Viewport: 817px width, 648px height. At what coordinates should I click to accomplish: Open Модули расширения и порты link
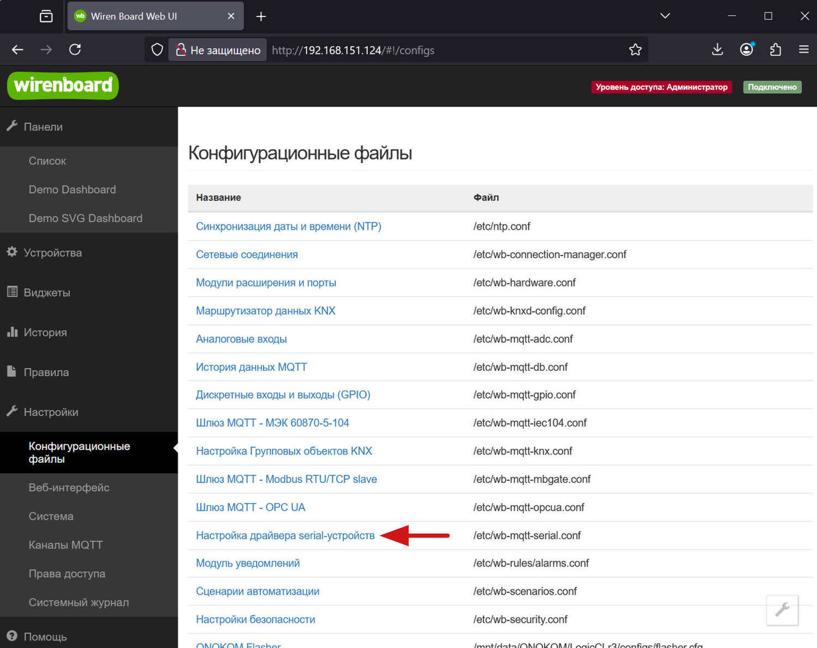pyautogui.click(x=266, y=283)
